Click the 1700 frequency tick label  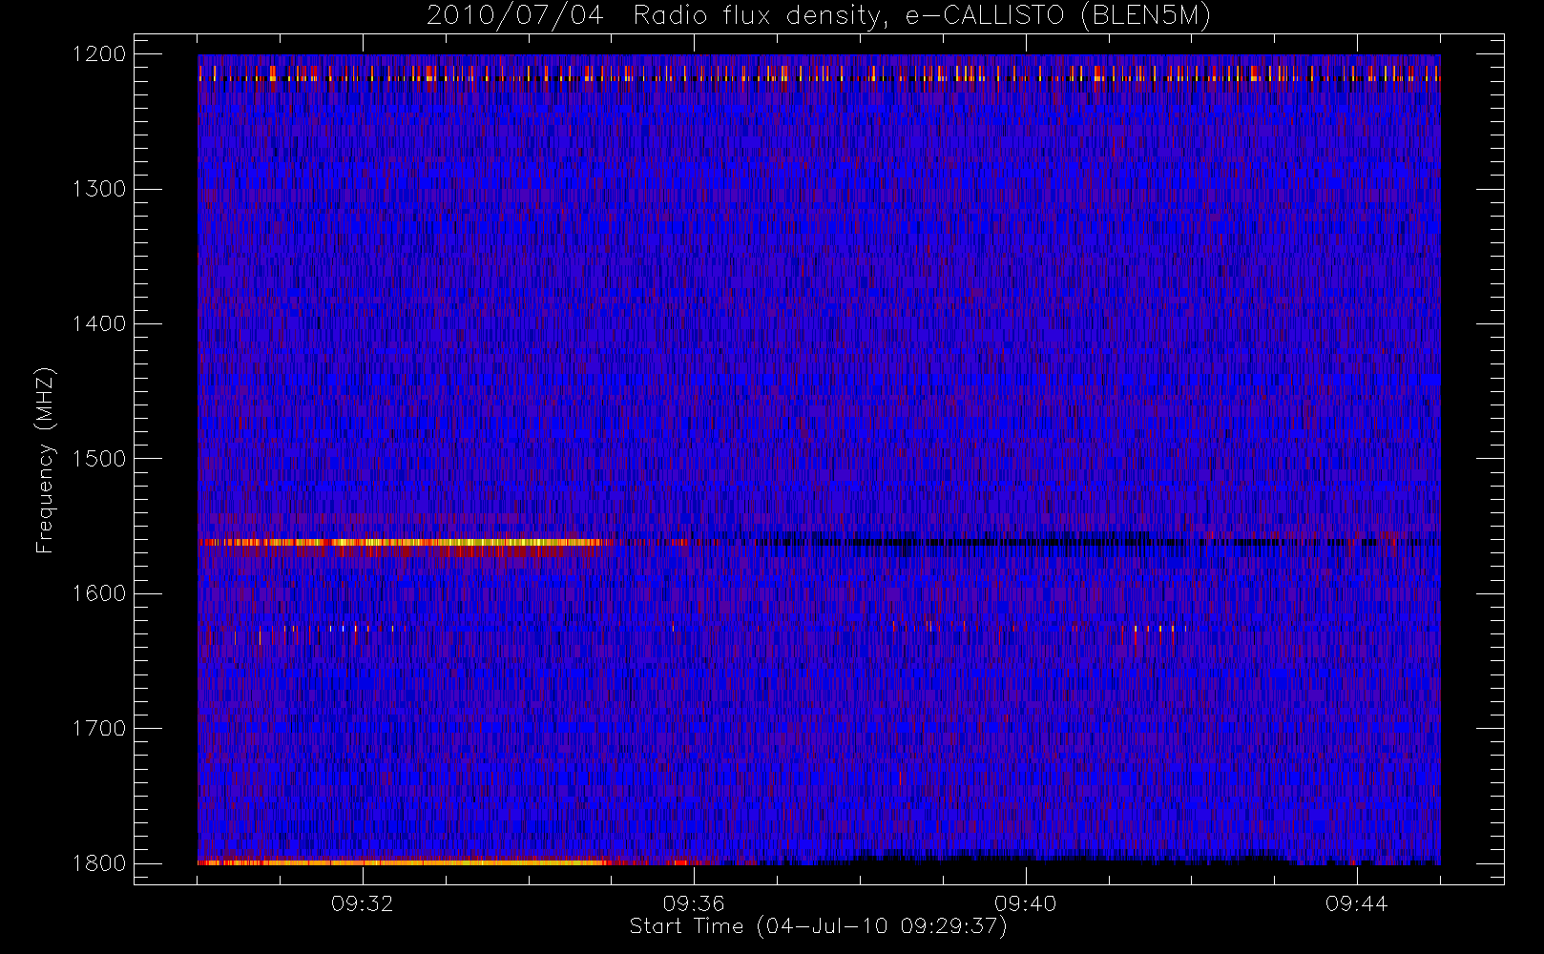tap(99, 729)
